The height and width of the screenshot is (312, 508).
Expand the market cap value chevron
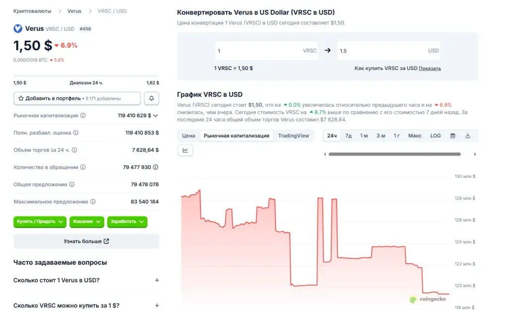pos(155,115)
